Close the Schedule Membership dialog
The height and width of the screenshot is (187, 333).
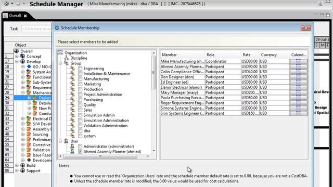305,28
